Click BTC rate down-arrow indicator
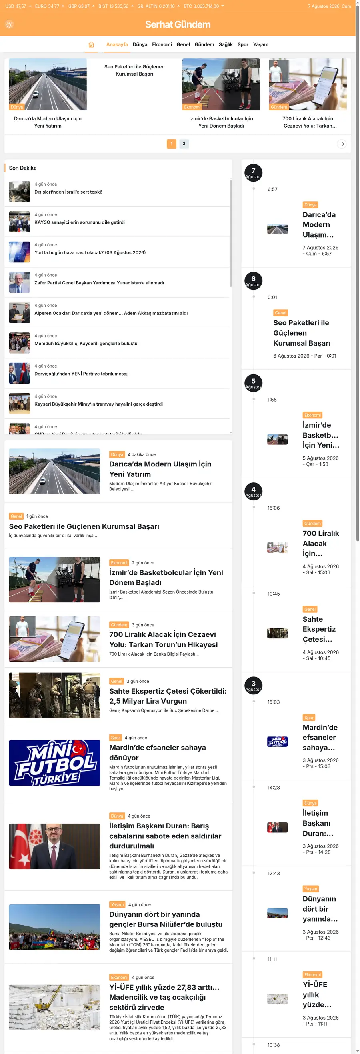The width and height of the screenshot is (360, 1054). pos(222,6)
